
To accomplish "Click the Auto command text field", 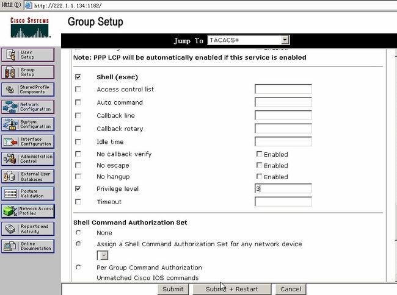I will pos(283,102).
